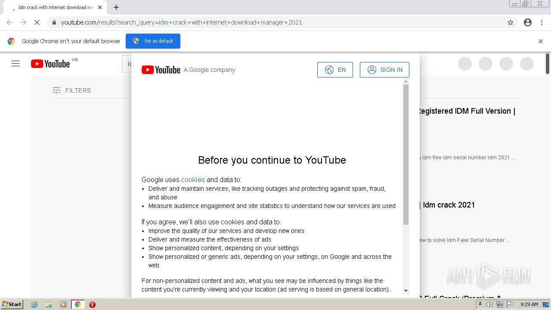The width and height of the screenshot is (551, 310).
Task: Open the Windows Start menu
Action: click(x=12, y=304)
